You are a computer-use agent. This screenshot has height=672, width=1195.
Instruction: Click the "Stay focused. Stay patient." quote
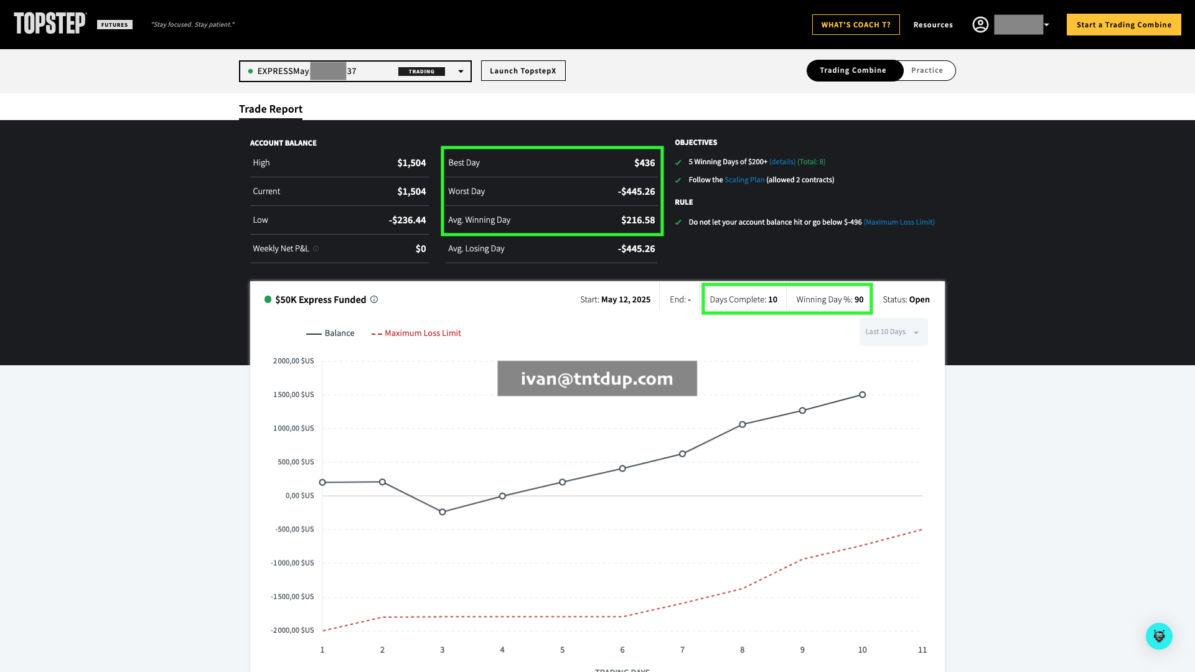pos(193,25)
